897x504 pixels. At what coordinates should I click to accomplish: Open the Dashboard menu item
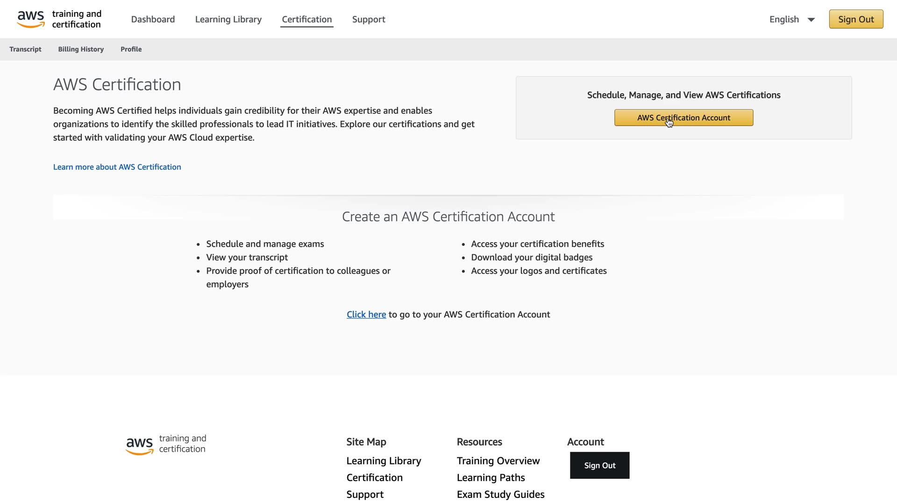153,19
